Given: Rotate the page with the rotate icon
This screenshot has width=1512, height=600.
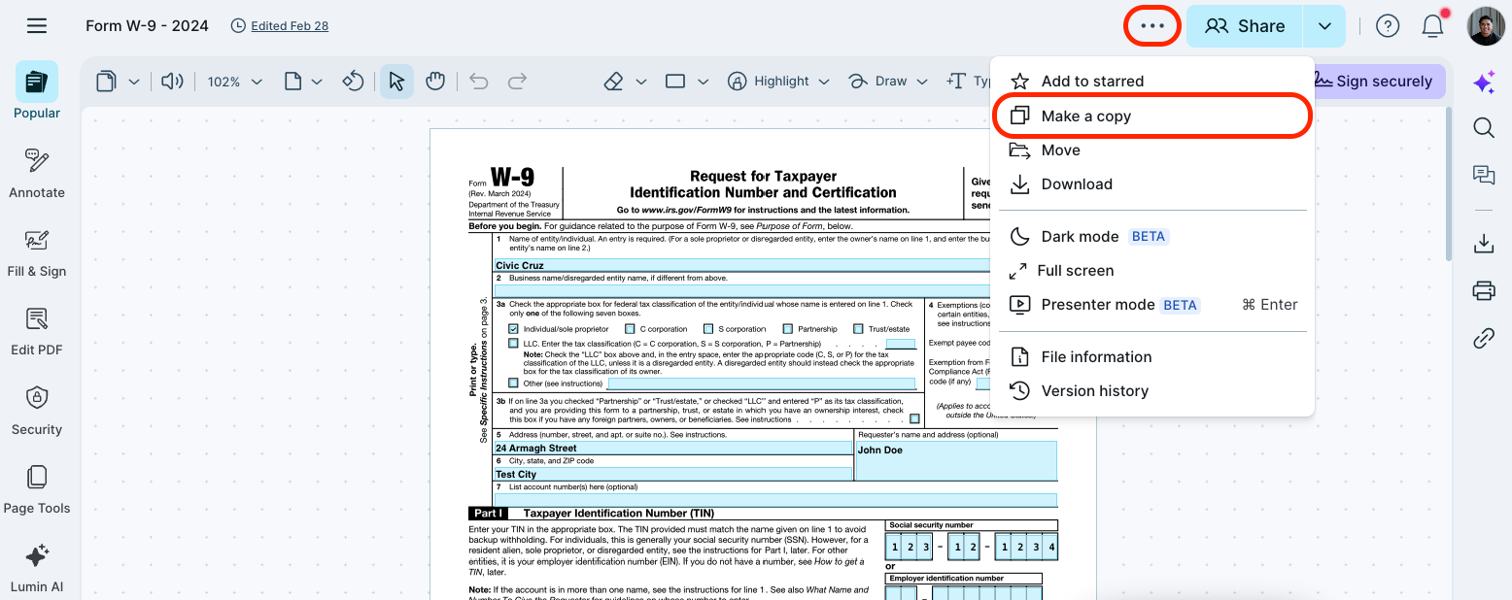Looking at the screenshot, I should (x=355, y=82).
